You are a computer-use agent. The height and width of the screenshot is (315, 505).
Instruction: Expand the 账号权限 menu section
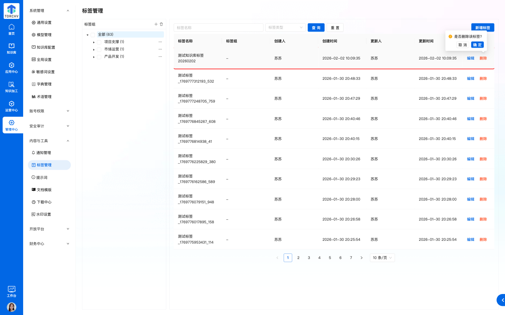click(49, 111)
